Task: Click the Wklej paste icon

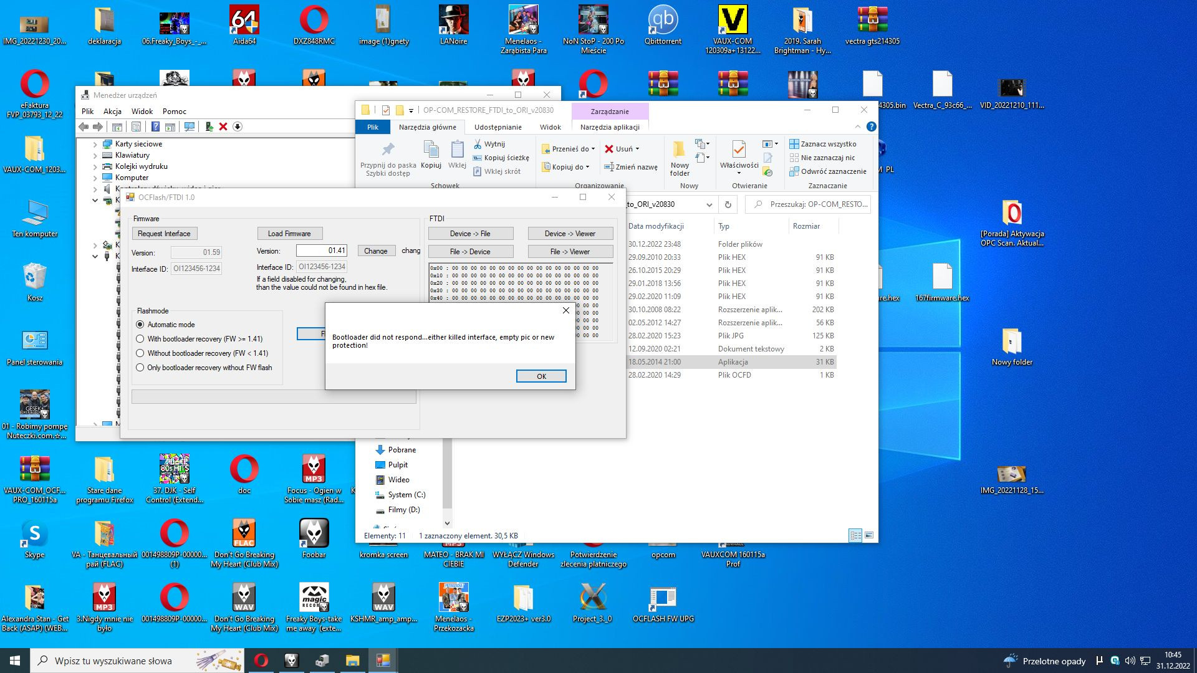Action: click(457, 155)
